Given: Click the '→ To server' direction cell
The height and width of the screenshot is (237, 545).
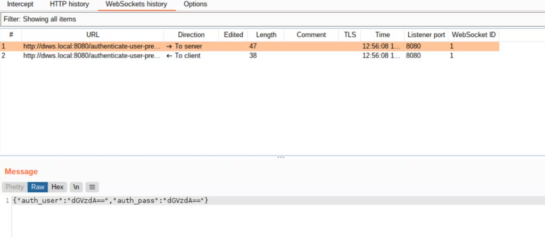Looking at the screenshot, I should point(184,46).
